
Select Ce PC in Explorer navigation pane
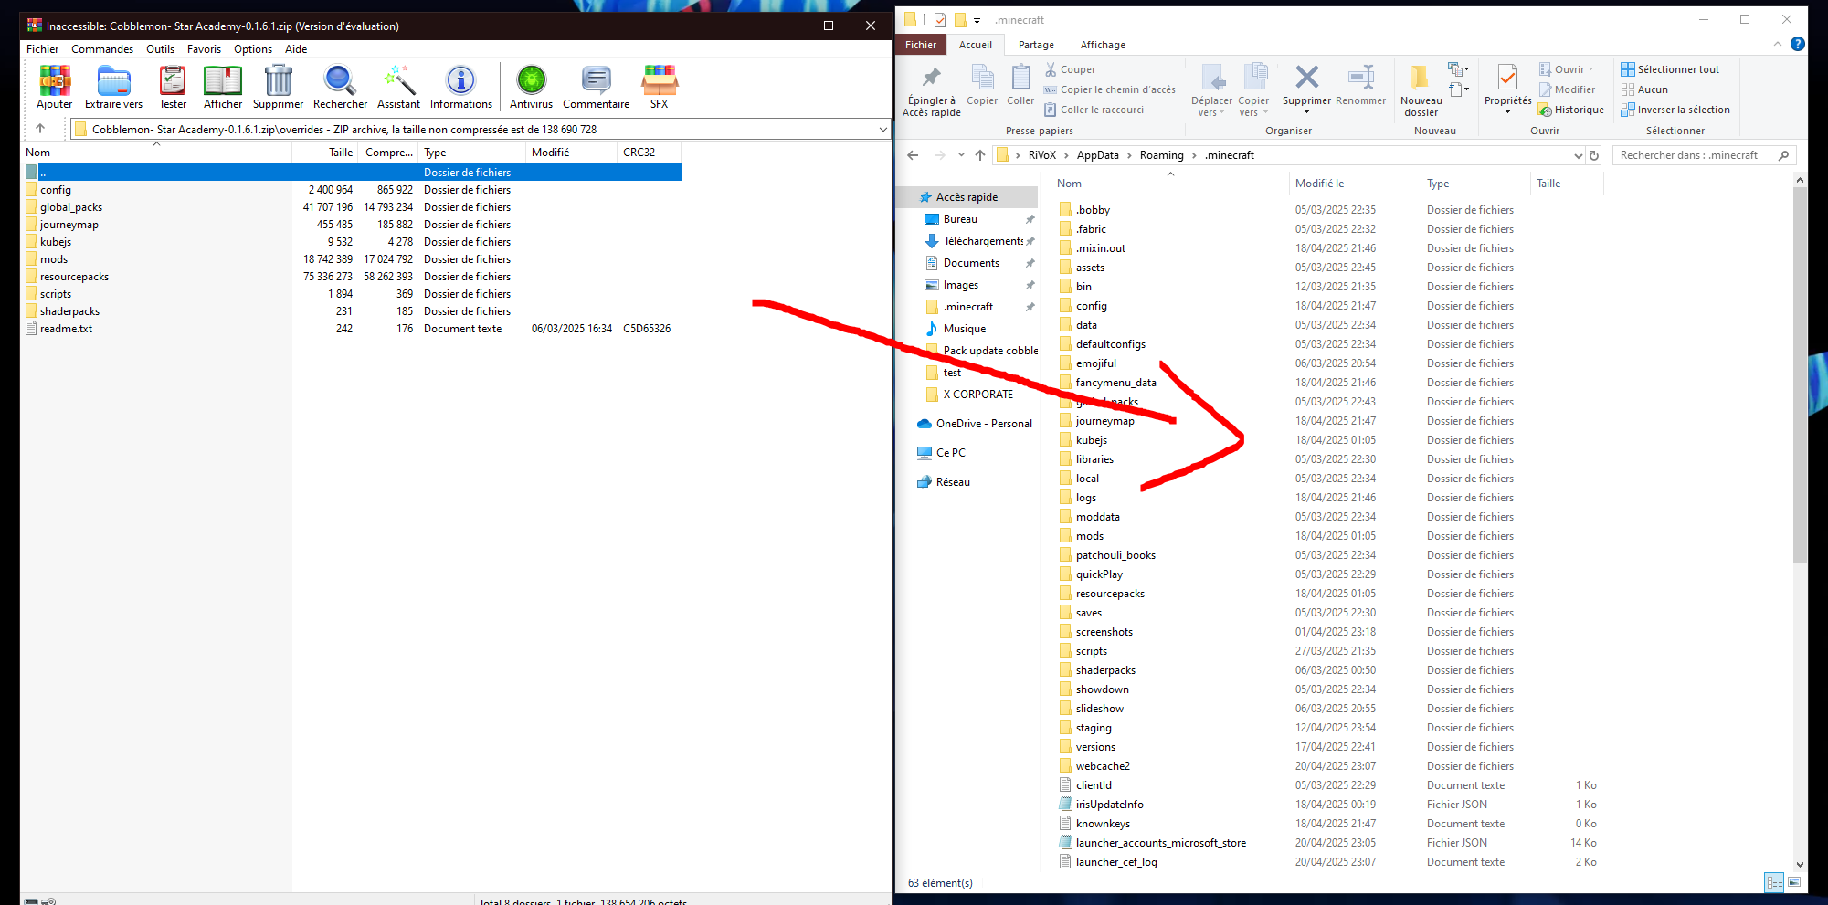click(x=950, y=453)
